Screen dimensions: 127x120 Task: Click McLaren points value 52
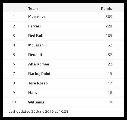point(110,45)
